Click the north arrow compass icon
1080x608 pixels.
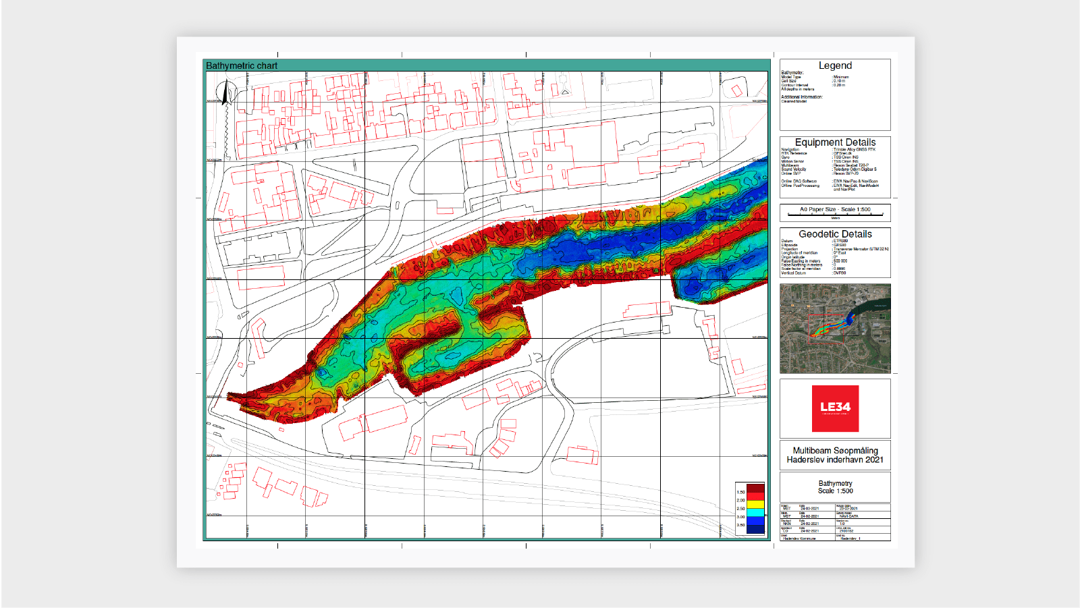[225, 92]
